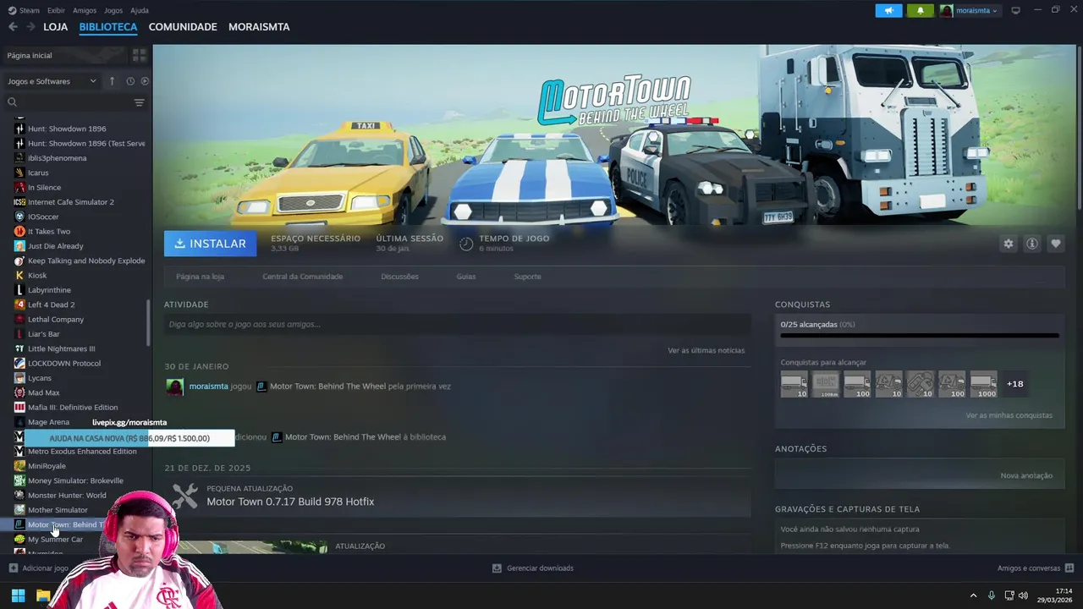
Task: Open the Ajuda menu
Action: coord(140,10)
